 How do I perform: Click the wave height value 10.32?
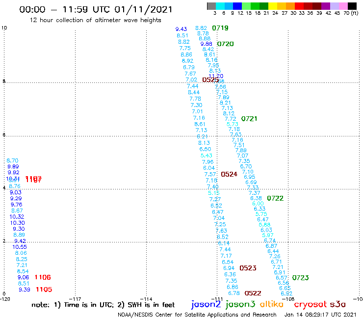coord(17,217)
